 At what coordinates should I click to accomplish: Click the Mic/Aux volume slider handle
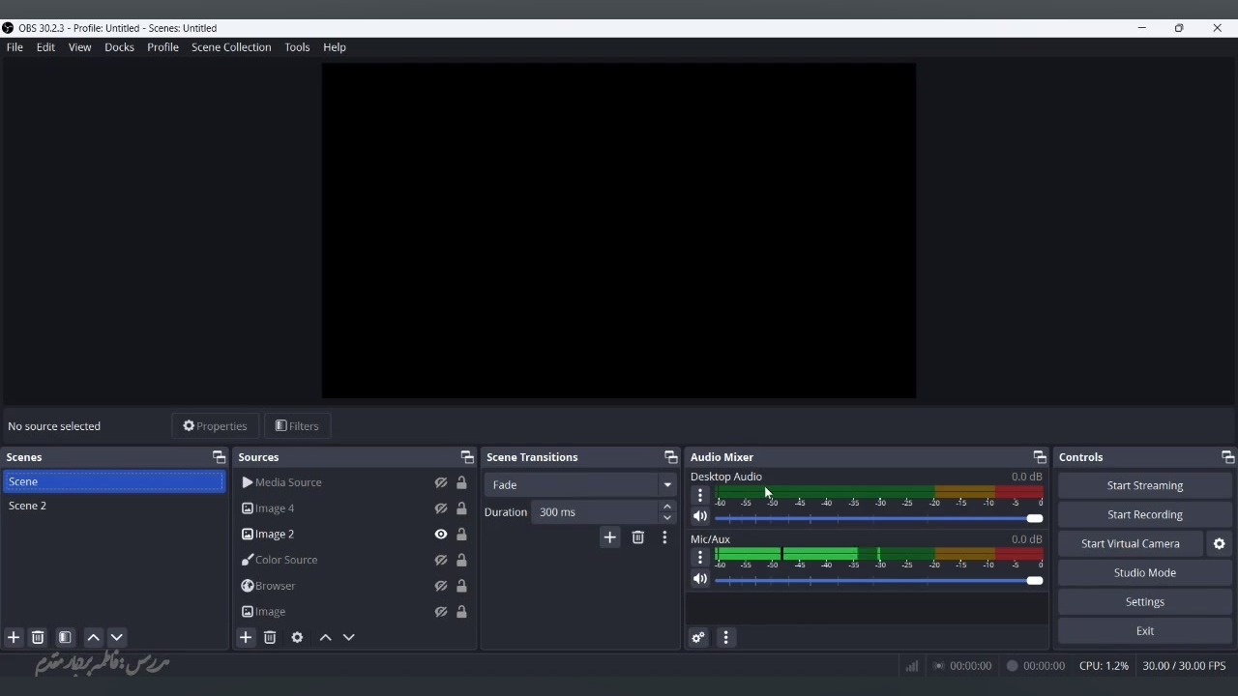click(x=1034, y=581)
